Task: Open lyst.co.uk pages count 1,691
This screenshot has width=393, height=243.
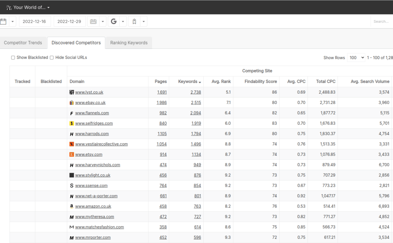Action: coord(162,92)
